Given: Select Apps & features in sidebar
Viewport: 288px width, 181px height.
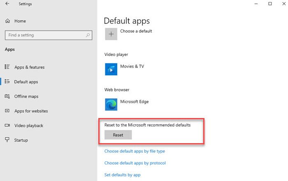Looking at the screenshot, I should tap(29, 67).
